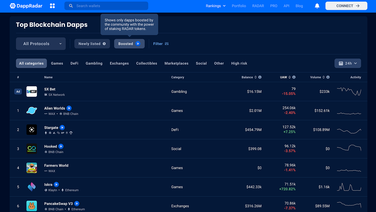Open the Alien Worlds dapp name
The image size is (376, 212).
(x=55, y=108)
